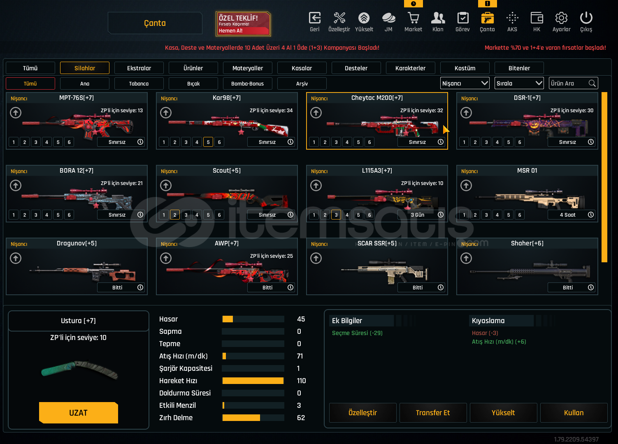Screen dimensions: 618x444
Task: Click the UZAT extend button
Action: 79,413
